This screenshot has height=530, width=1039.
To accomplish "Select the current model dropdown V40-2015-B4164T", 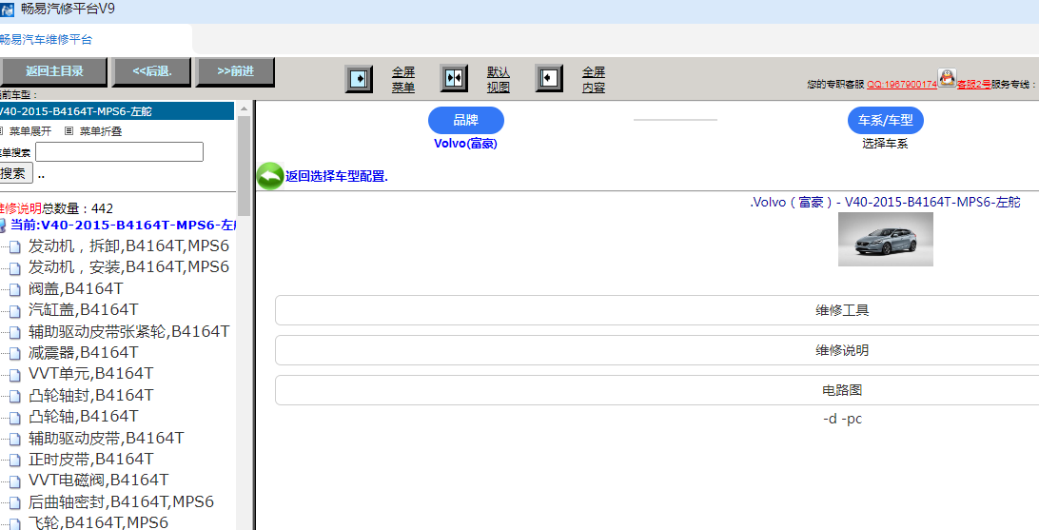I will point(117,111).
